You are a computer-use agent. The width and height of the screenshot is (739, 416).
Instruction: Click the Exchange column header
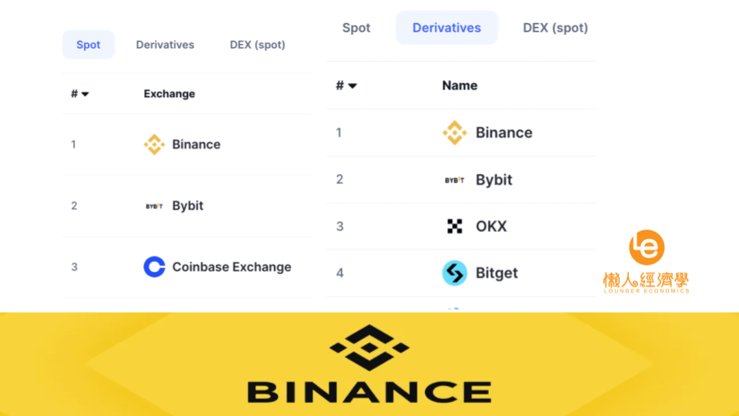pyautogui.click(x=169, y=94)
